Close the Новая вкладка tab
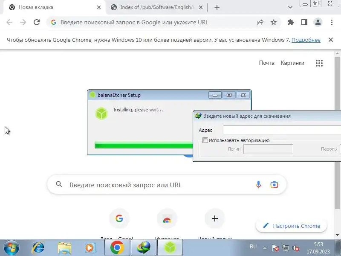The height and width of the screenshot is (256, 341). pyautogui.click(x=99, y=7)
